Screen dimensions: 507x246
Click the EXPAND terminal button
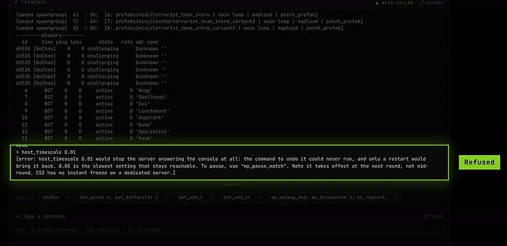tap(432, 3)
